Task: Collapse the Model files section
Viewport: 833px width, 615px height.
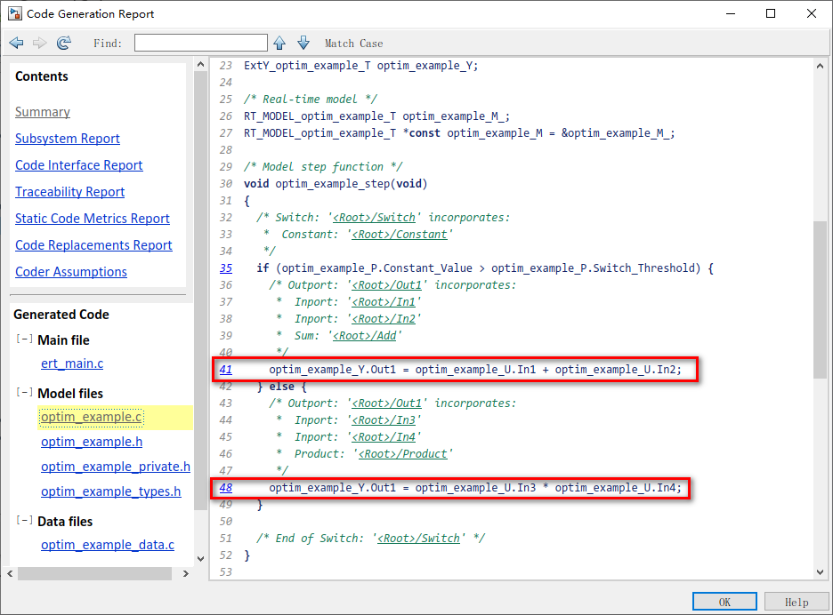Action: 24,392
